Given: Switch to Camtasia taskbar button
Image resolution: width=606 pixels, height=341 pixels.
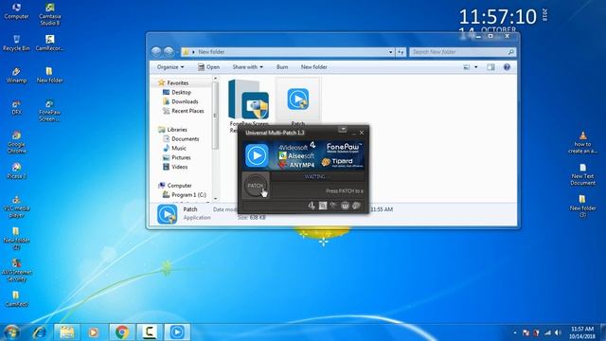Looking at the screenshot, I should point(150,332).
